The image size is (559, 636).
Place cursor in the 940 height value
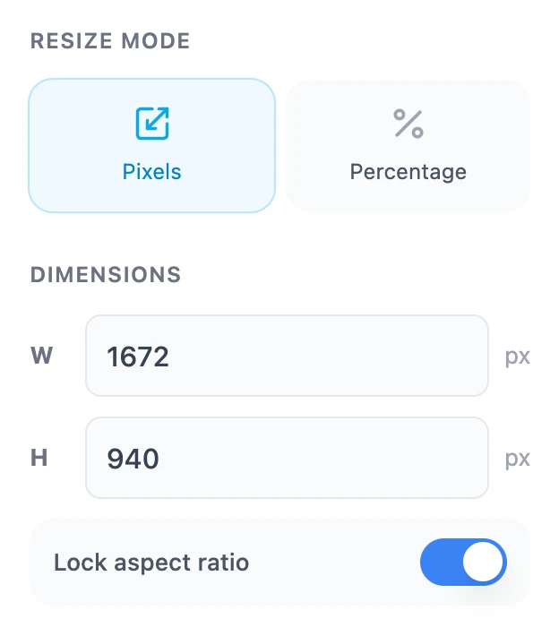coord(133,460)
